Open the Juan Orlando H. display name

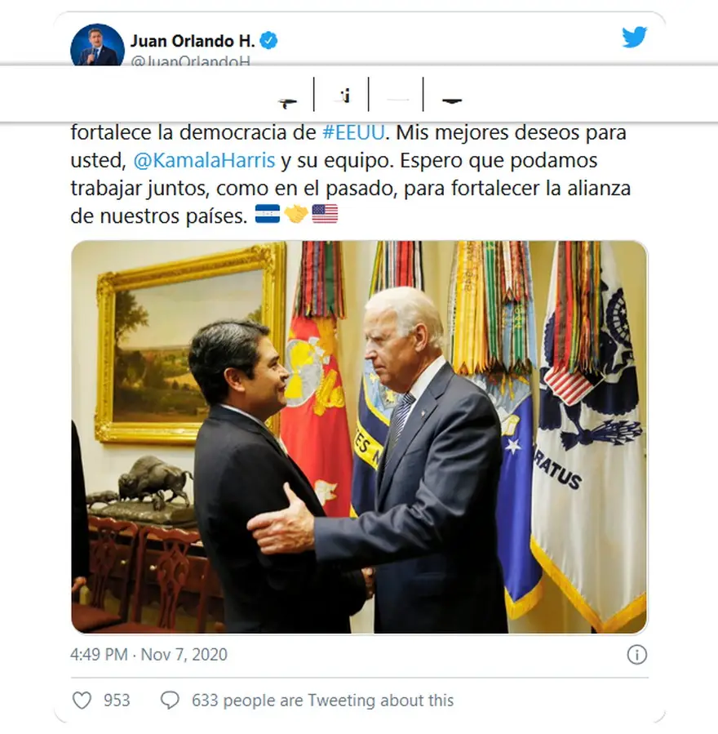click(x=193, y=41)
